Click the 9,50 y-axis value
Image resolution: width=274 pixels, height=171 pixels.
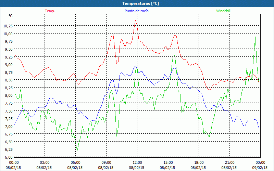(x=9, y=49)
